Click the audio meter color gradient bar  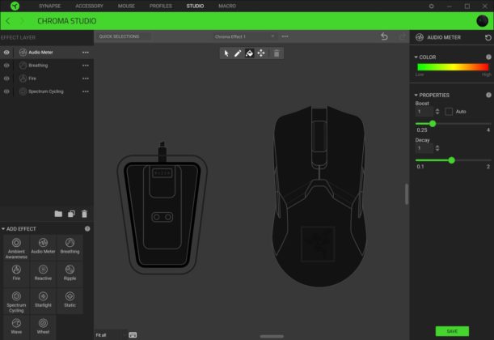[452, 67]
